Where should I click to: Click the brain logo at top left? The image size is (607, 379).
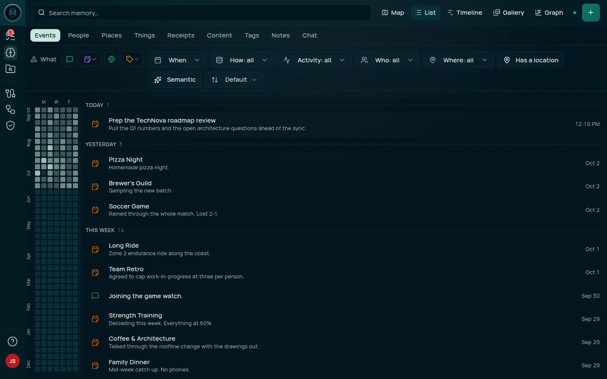click(13, 13)
